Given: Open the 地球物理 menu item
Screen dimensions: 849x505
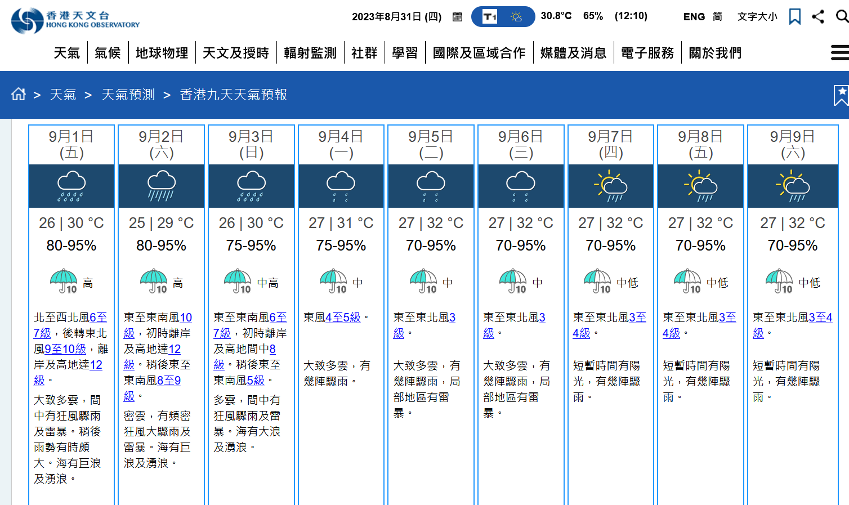Looking at the screenshot, I should pyautogui.click(x=162, y=53).
